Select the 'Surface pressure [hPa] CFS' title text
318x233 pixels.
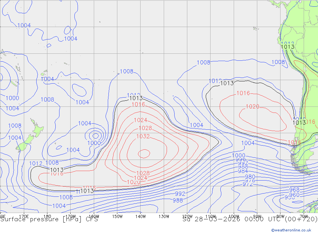tap(49, 219)
